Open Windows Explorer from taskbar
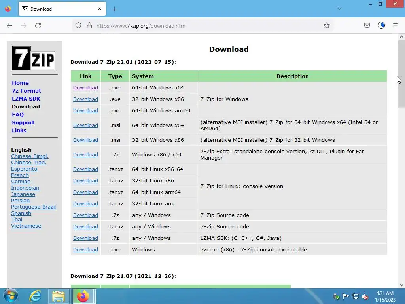Viewport: 405px width, 304px height. pyautogui.click(x=59, y=296)
